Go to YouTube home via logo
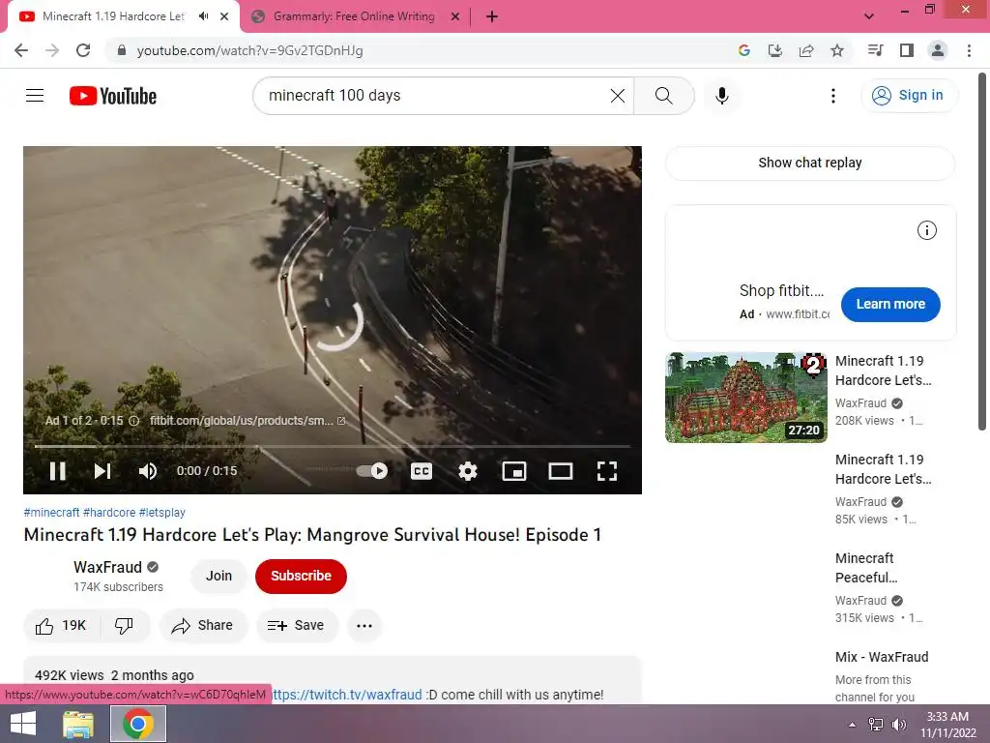This screenshot has height=743, width=990. coord(113,96)
